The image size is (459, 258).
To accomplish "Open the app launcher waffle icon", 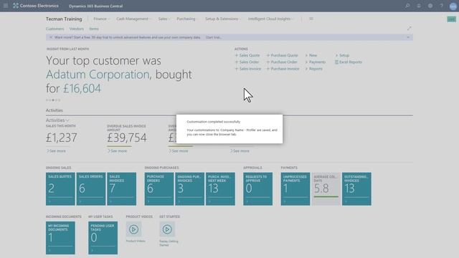I will pyautogui.click(x=6, y=6).
